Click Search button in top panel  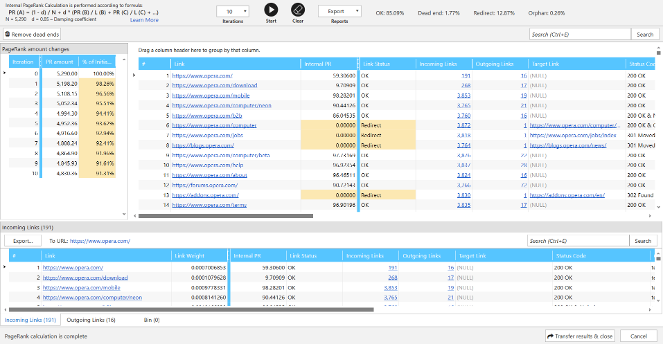click(644, 34)
